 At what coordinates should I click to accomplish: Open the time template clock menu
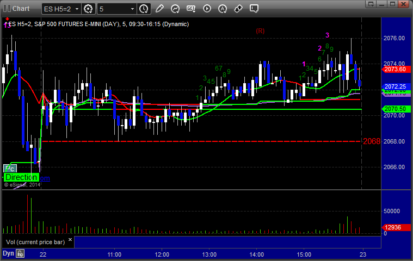point(144,9)
